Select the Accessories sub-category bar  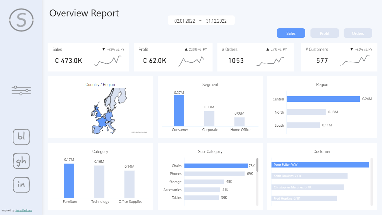click(202, 190)
